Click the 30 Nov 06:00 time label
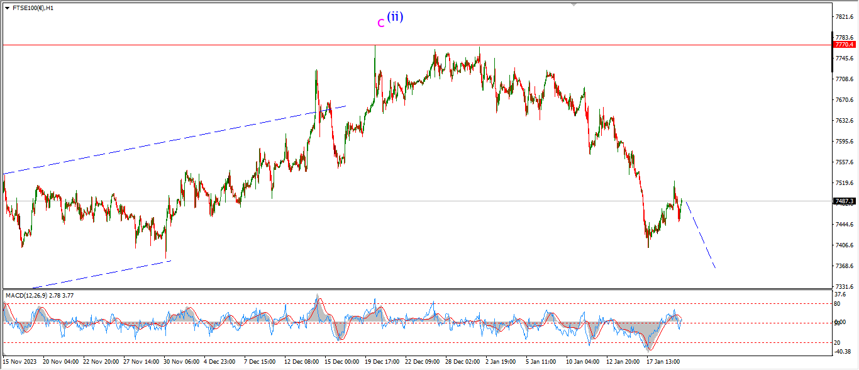Viewport: 859px width, 370px height. pyautogui.click(x=181, y=362)
